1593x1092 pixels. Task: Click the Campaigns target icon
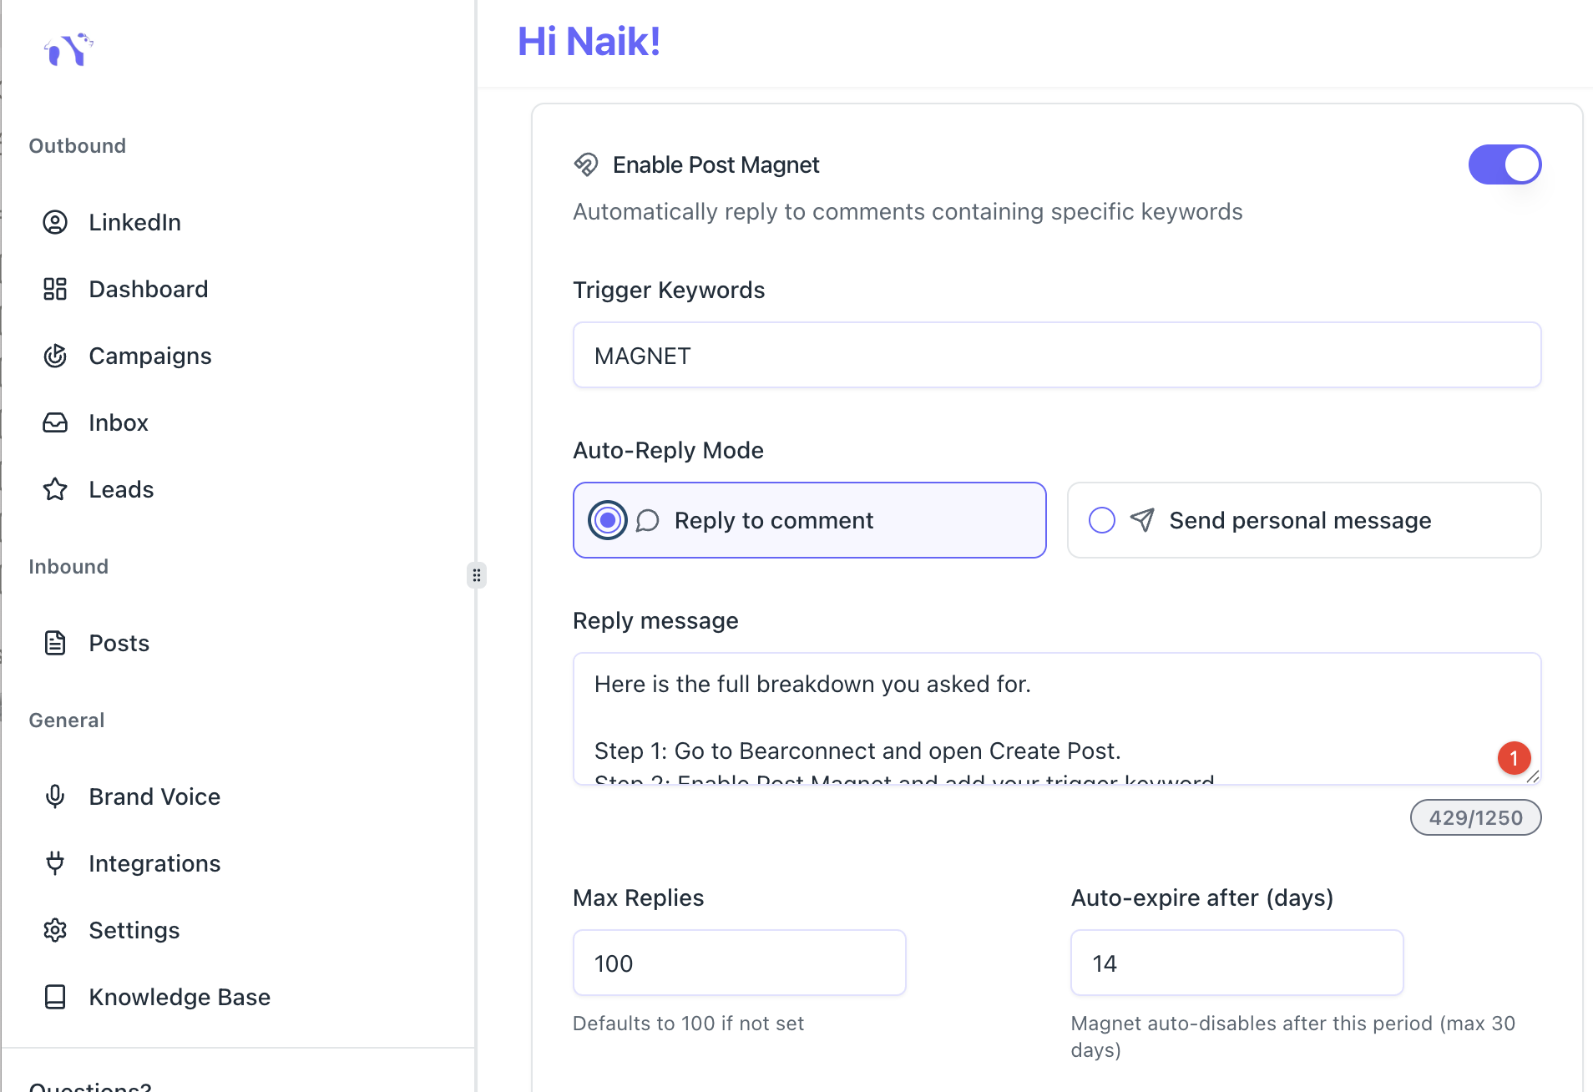tap(55, 356)
